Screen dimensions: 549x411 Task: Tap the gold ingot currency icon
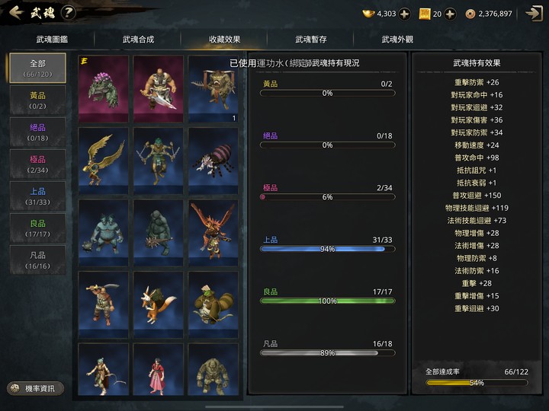pyautogui.click(x=368, y=14)
